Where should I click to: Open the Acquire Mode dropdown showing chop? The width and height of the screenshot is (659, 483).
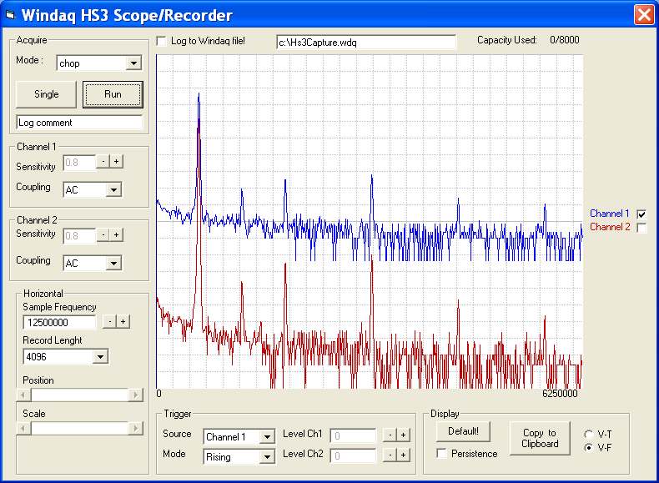pyautogui.click(x=133, y=63)
